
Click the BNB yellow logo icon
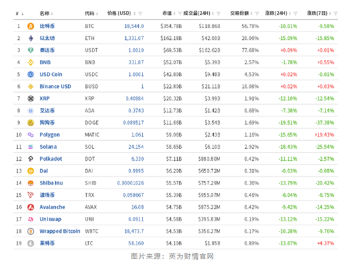coord(31,62)
